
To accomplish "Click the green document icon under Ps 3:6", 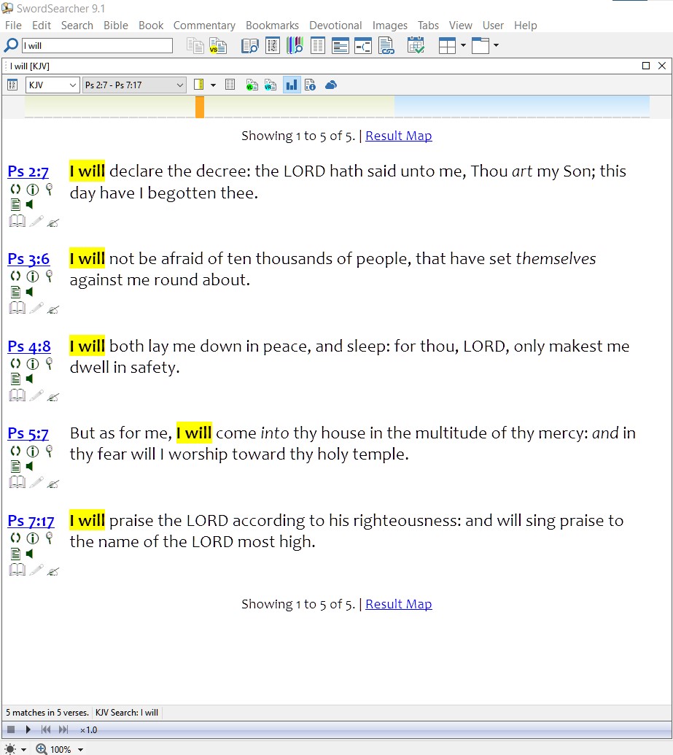I will pyautogui.click(x=15, y=292).
